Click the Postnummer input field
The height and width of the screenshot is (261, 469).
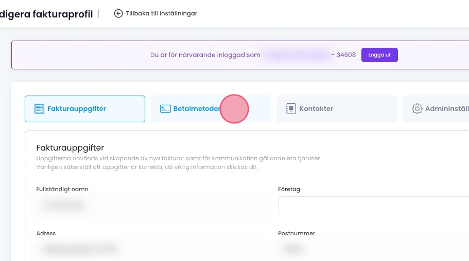click(373, 249)
